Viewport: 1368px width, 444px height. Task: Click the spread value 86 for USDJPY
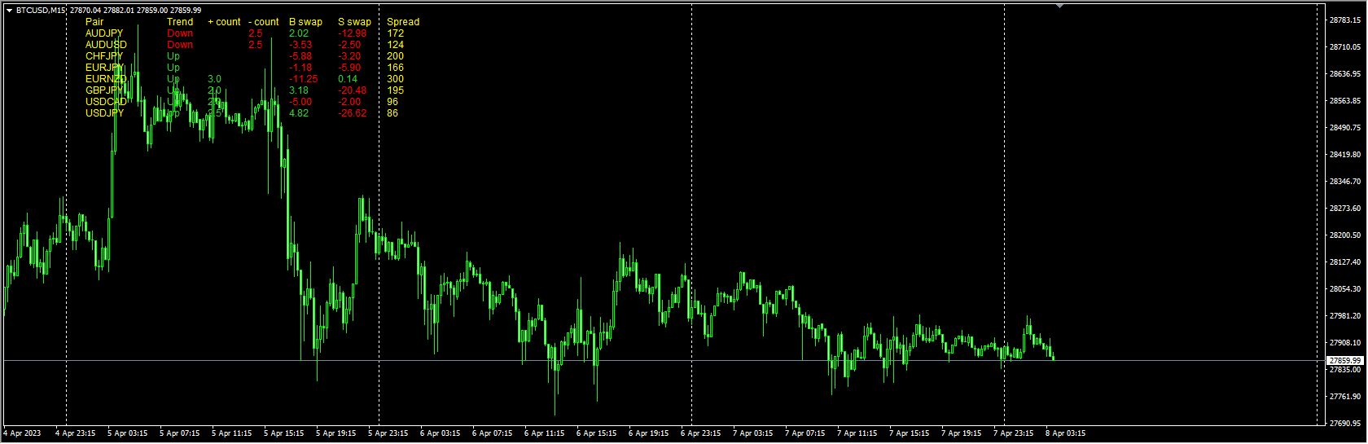tap(392, 113)
